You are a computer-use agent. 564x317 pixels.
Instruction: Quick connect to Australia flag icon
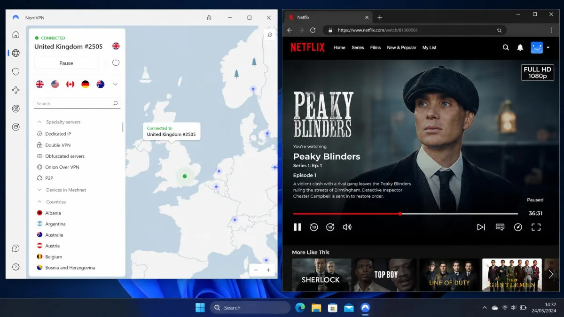[100, 84]
